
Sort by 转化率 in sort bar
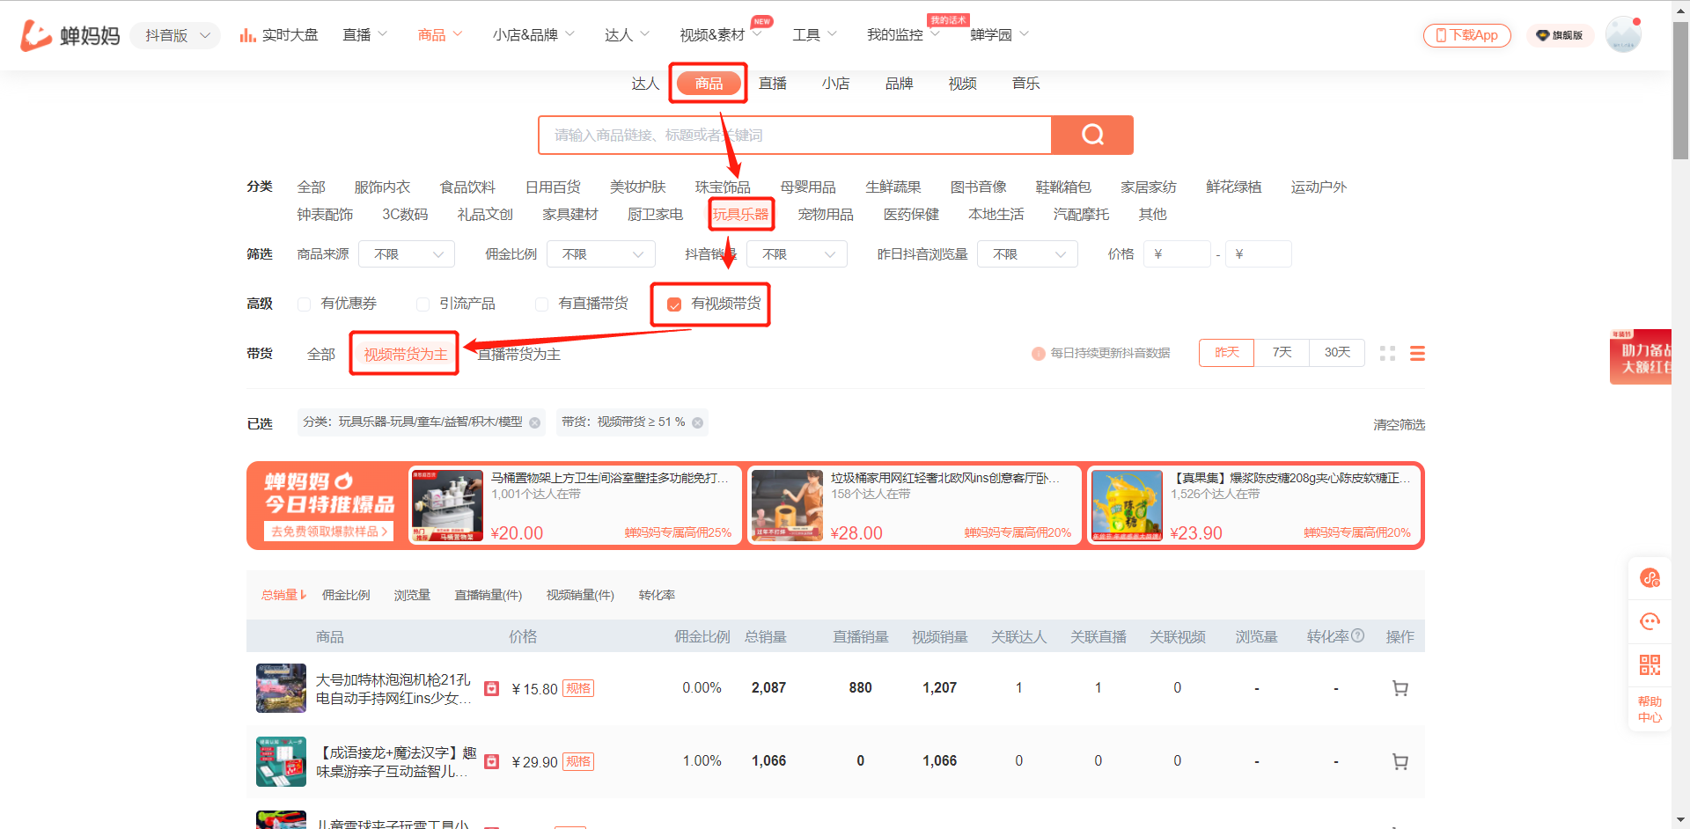[657, 595]
